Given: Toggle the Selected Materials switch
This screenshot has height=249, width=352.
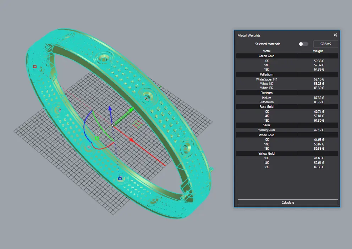Looking at the screenshot, I should [303, 44].
